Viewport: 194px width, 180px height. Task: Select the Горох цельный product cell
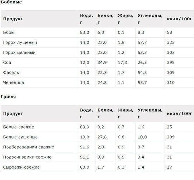[19, 53]
